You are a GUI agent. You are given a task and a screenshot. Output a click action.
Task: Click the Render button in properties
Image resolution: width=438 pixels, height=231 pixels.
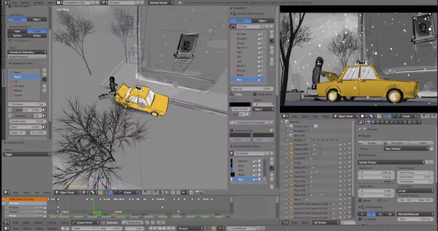point(370,143)
